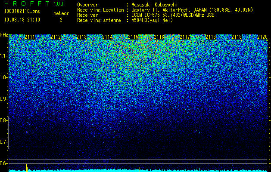Click the ICOM IC-575 53.7492 MHz receiver text
Image resolution: width=271 pixels, height=172 pixels.
(x=173, y=15)
